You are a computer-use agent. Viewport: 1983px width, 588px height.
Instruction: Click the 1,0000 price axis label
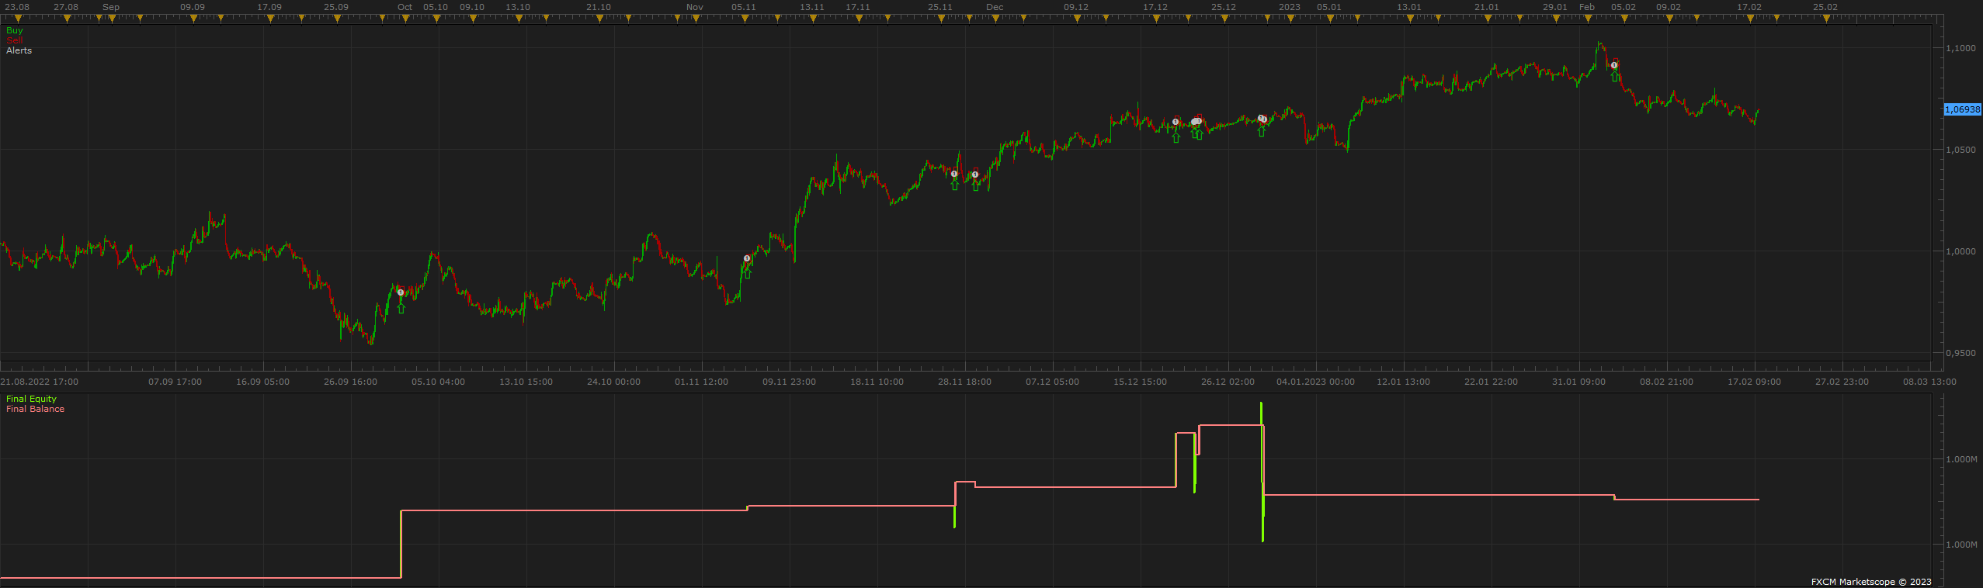coord(1961,251)
